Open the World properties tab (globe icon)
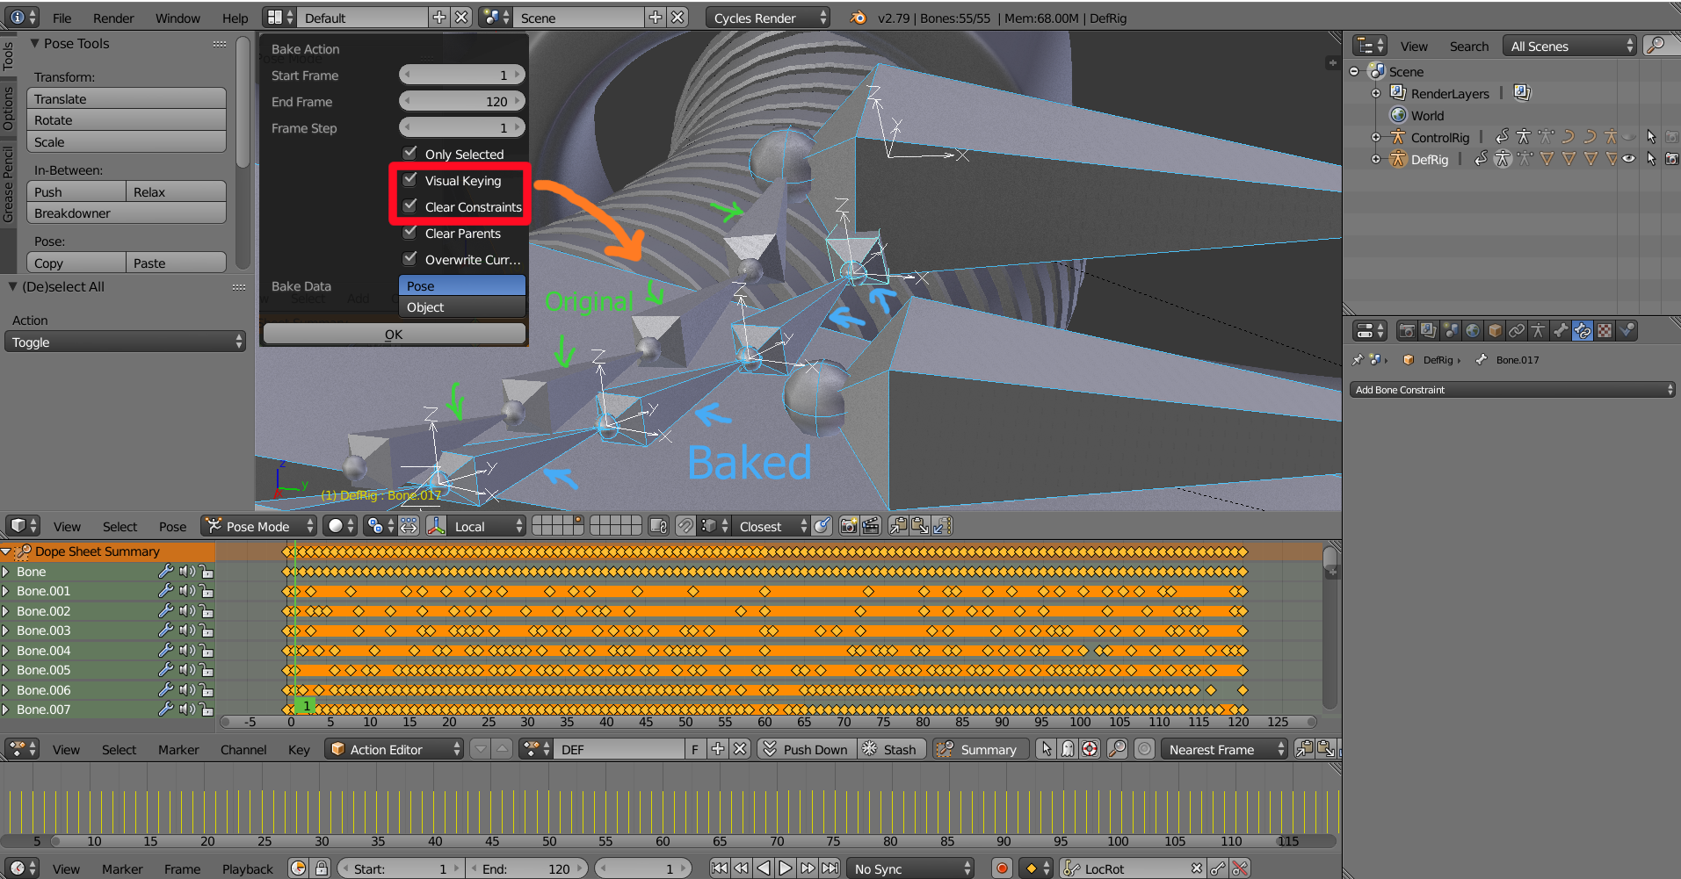 pyautogui.click(x=1473, y=330)
